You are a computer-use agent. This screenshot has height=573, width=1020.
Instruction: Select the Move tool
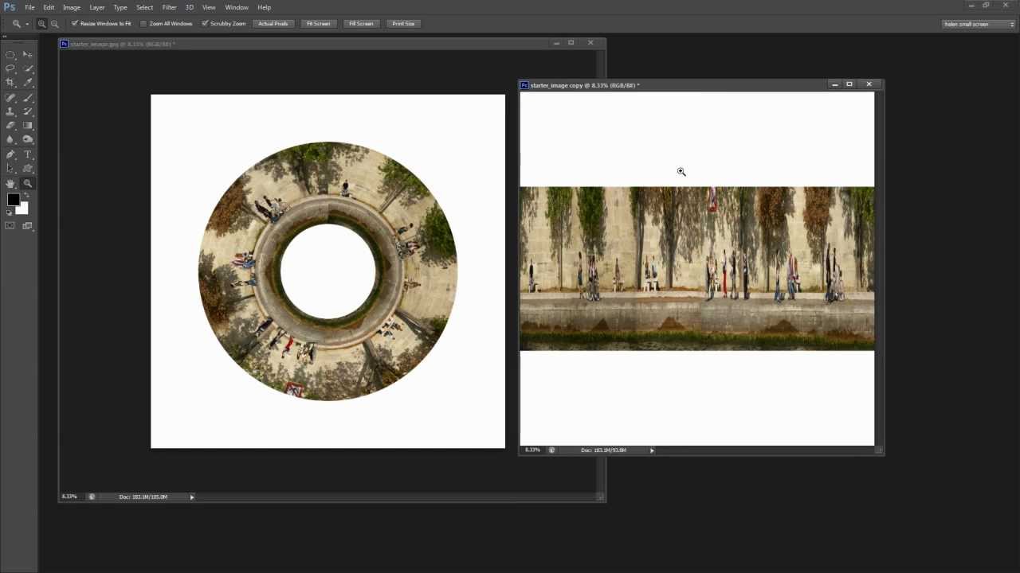coord(28,54)
